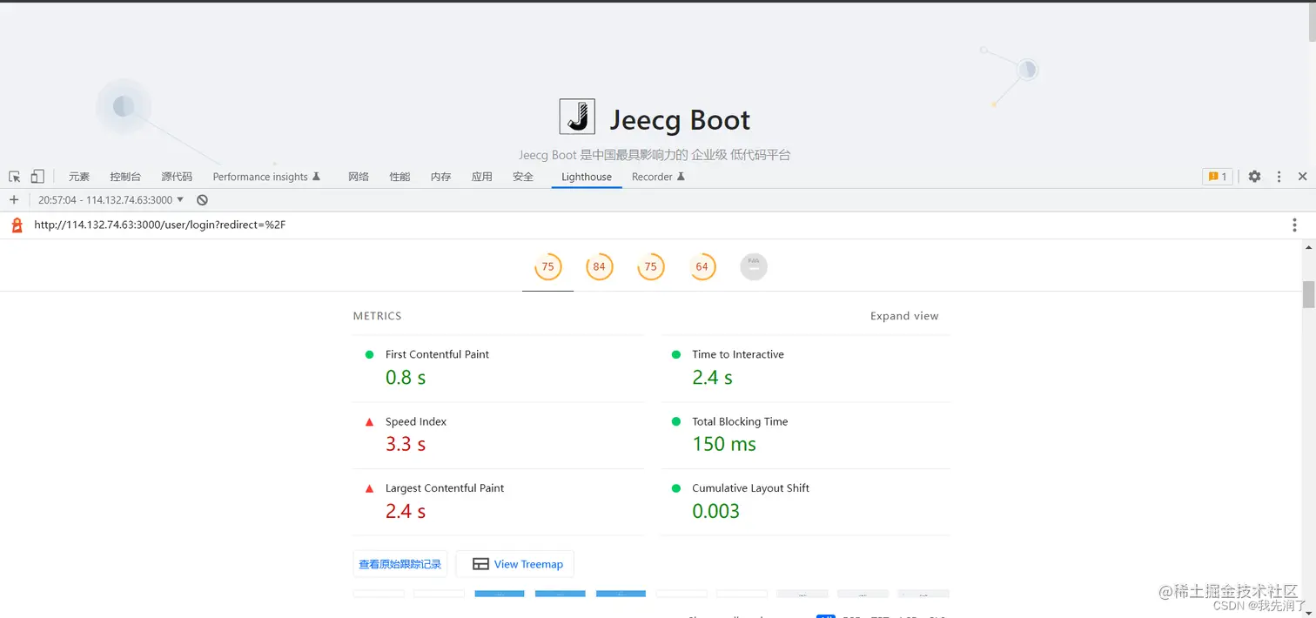The width and height of the screenshot is (1316, 618).
Task: Click the warning issues counter badge
Action: [x=1216, y=176]
